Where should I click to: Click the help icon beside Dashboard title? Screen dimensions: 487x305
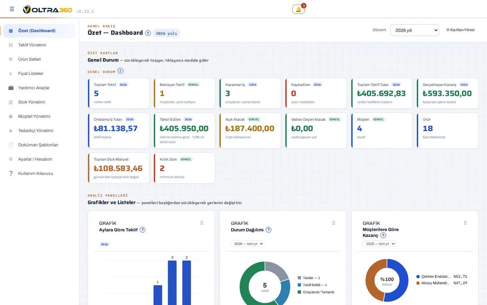(148, 33)
